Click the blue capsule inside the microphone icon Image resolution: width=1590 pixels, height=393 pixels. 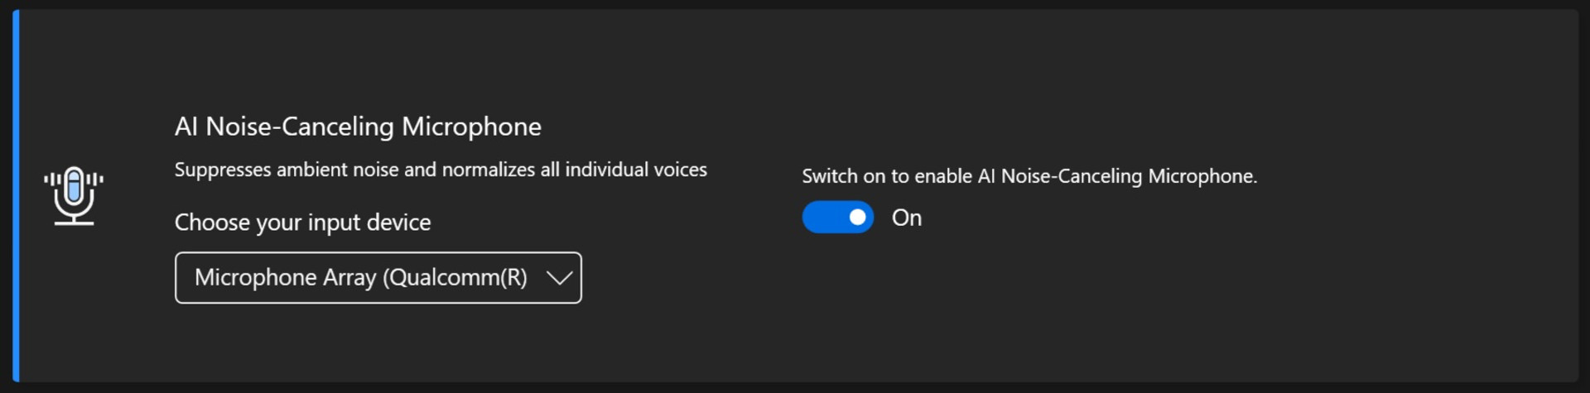coord(74,187)
